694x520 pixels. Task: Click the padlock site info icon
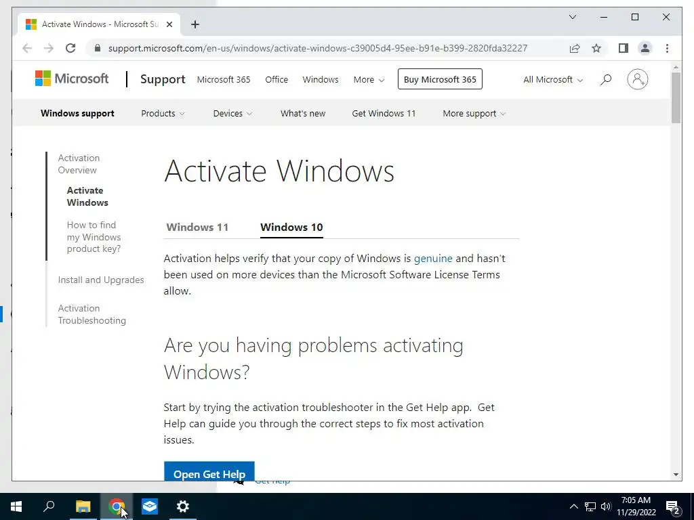click(98, 48)
